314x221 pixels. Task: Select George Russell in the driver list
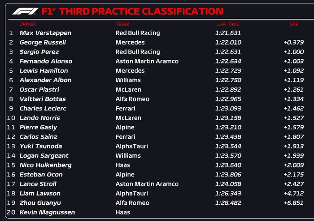43,42
